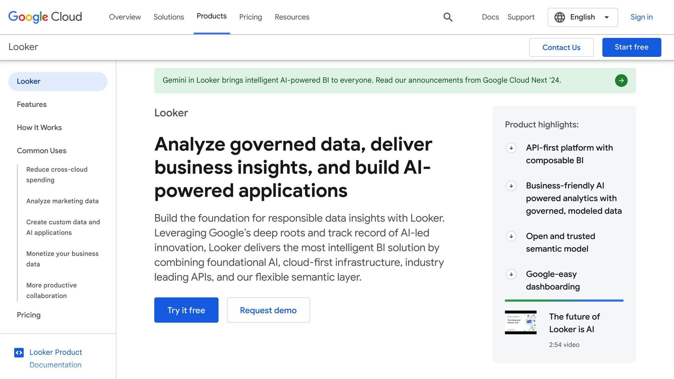Click Google-easy dashboarding highlight text
This screenshot has width=674, height=379.
pos(553,280)
